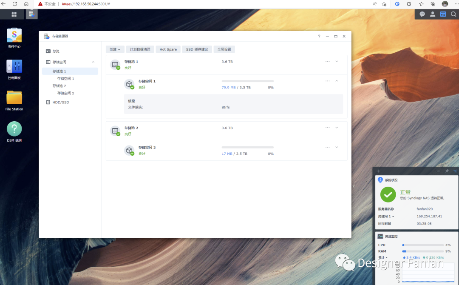
Task: Open 创建 dropdown button
Action: point(115,49)
